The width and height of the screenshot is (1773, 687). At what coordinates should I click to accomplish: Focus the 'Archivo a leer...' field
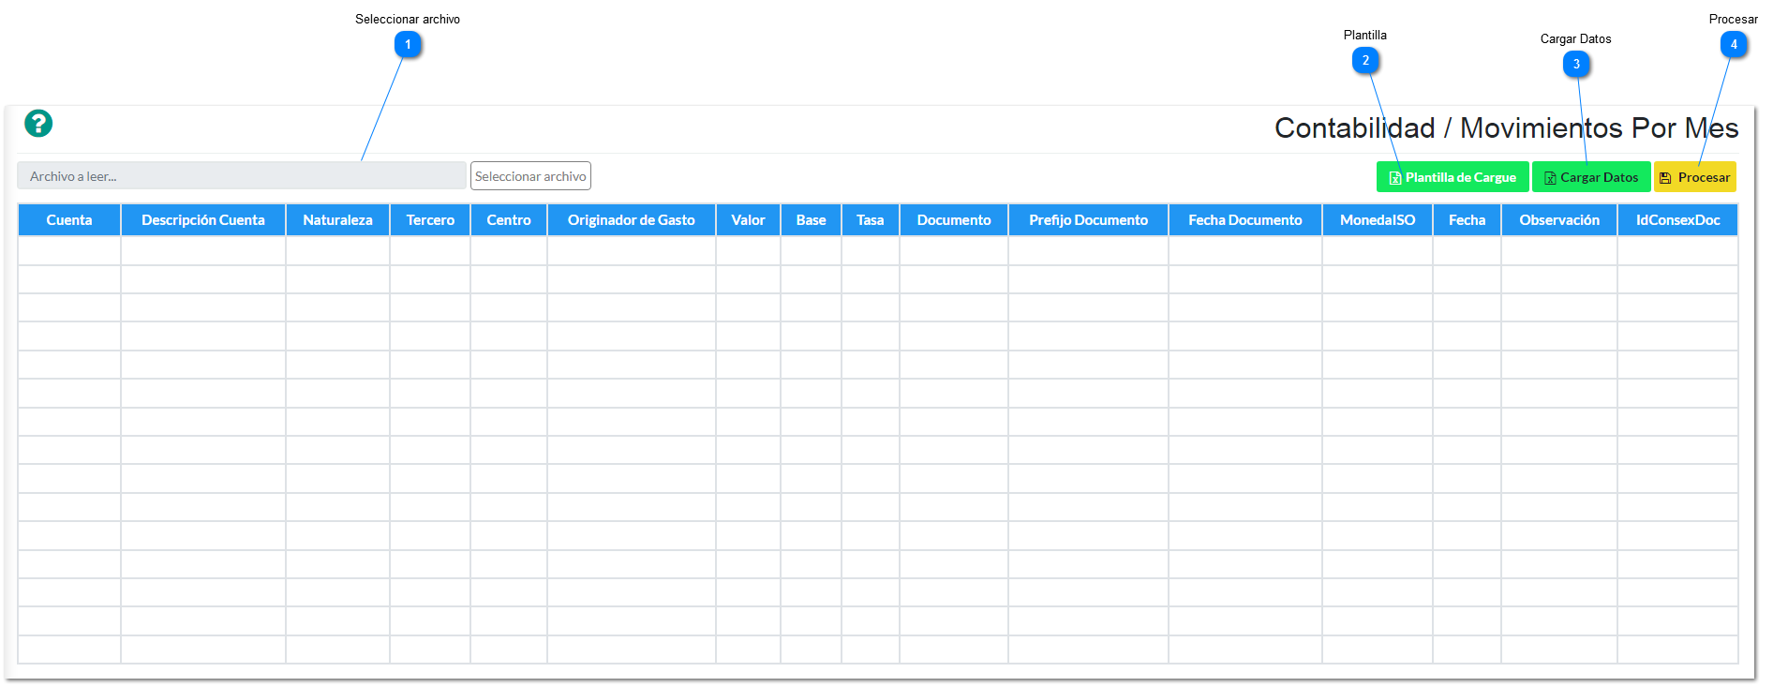(x=242, y=176)
